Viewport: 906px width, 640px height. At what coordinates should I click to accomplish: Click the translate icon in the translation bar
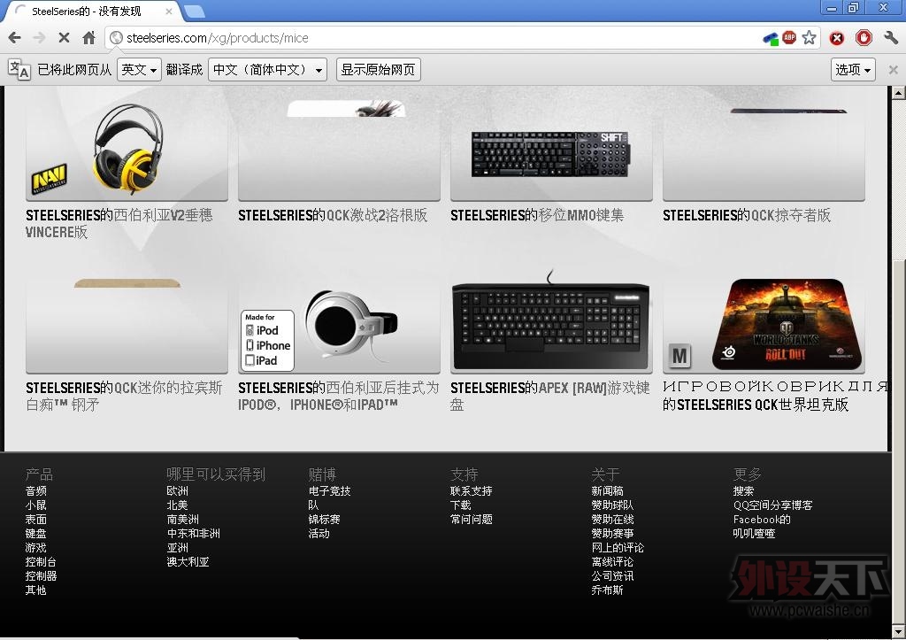click(x=19, y=69)
